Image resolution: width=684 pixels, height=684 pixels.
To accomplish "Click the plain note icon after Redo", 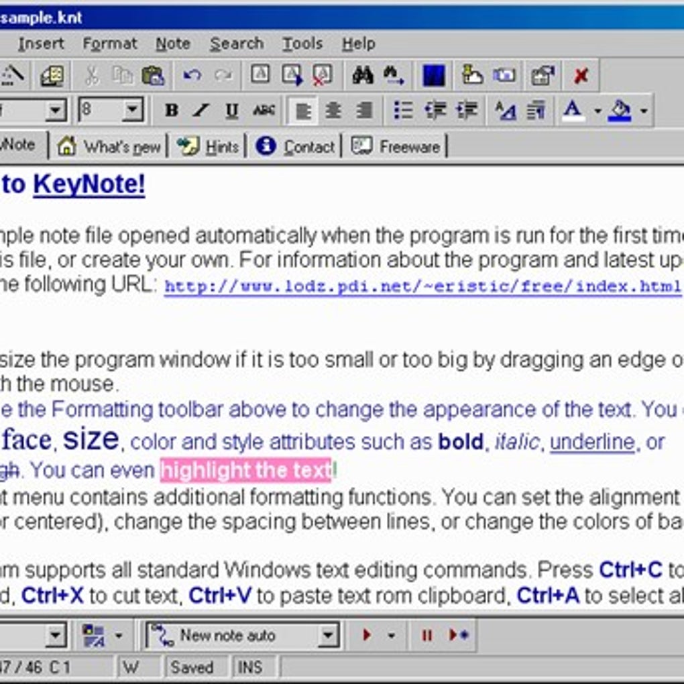I will (260, 76).
